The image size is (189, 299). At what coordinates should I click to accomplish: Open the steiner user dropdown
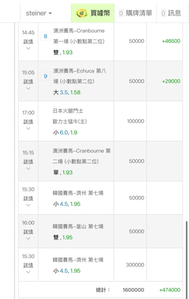pyautogui.click(x=39, y=13)
